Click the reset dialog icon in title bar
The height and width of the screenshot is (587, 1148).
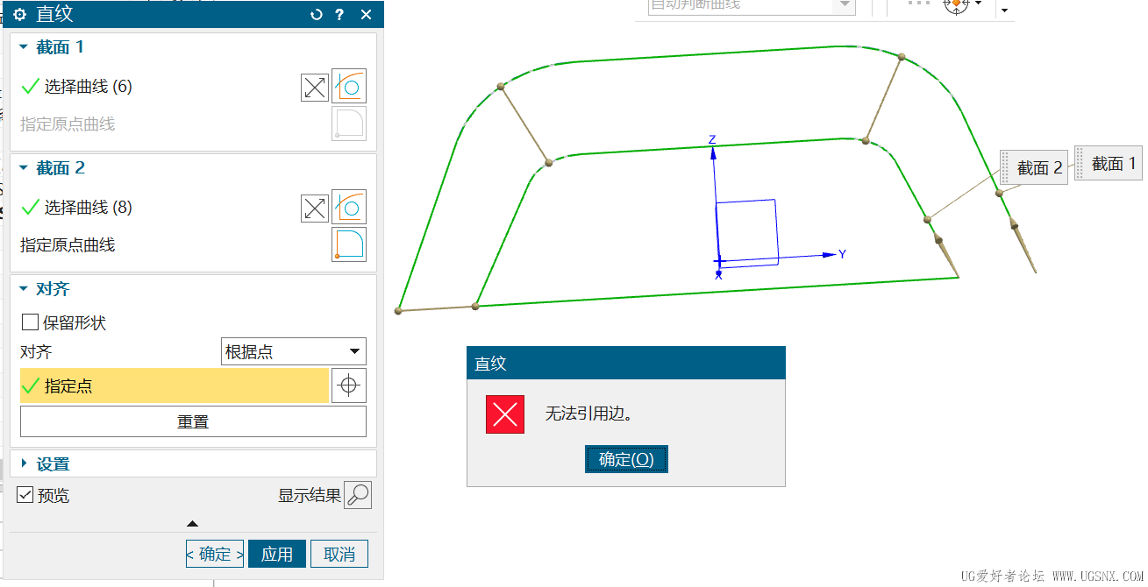click(x=317, y=14)
